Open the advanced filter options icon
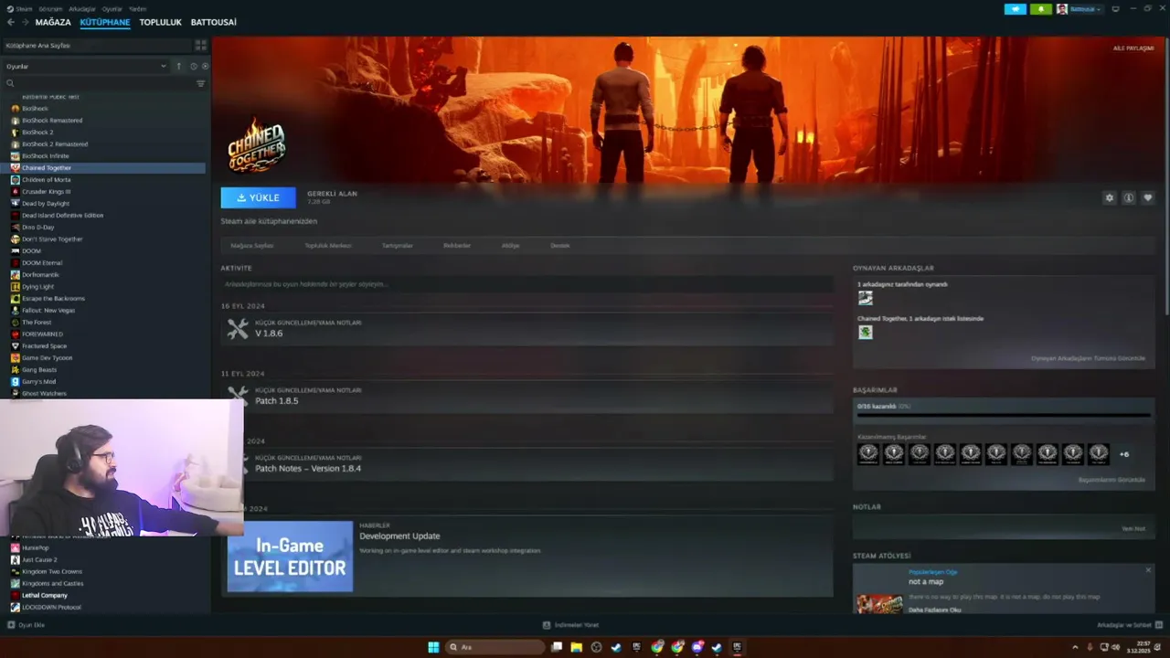The height and width of the screenshot is (658, 1170). tap(201, 83)
